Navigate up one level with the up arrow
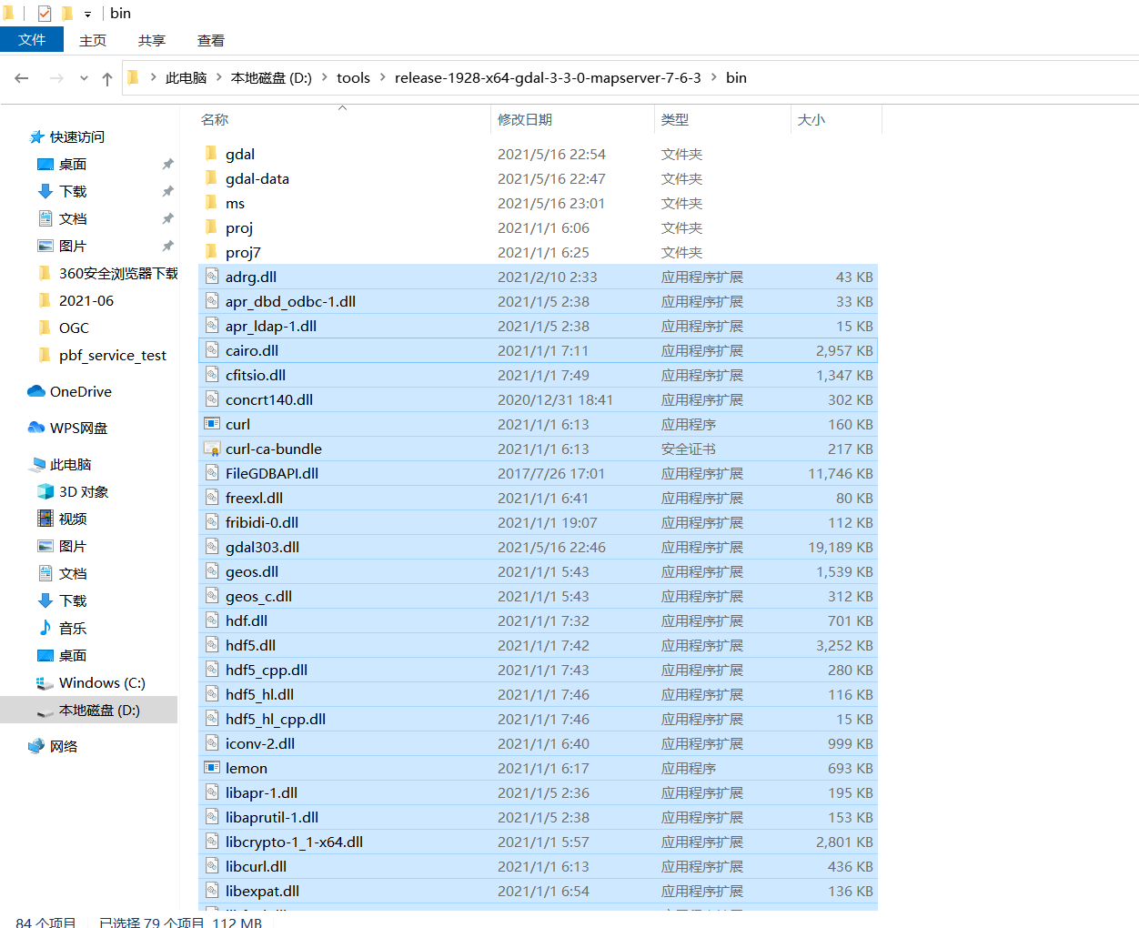Viewport: 1139px width, 928px height. 106,78
